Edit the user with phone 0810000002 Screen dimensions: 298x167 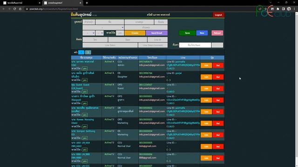click(206, 112)
